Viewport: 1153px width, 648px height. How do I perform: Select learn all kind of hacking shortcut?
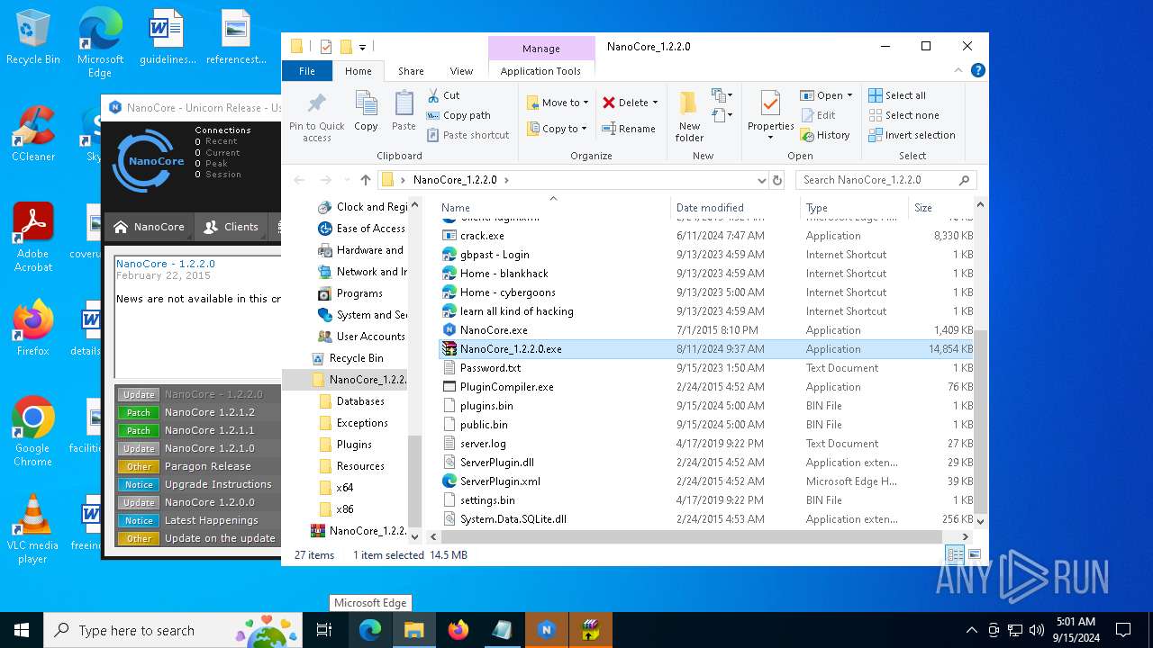click(x=516, y=311)
